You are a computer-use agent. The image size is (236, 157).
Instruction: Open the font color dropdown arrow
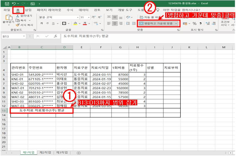coord(89,24)
